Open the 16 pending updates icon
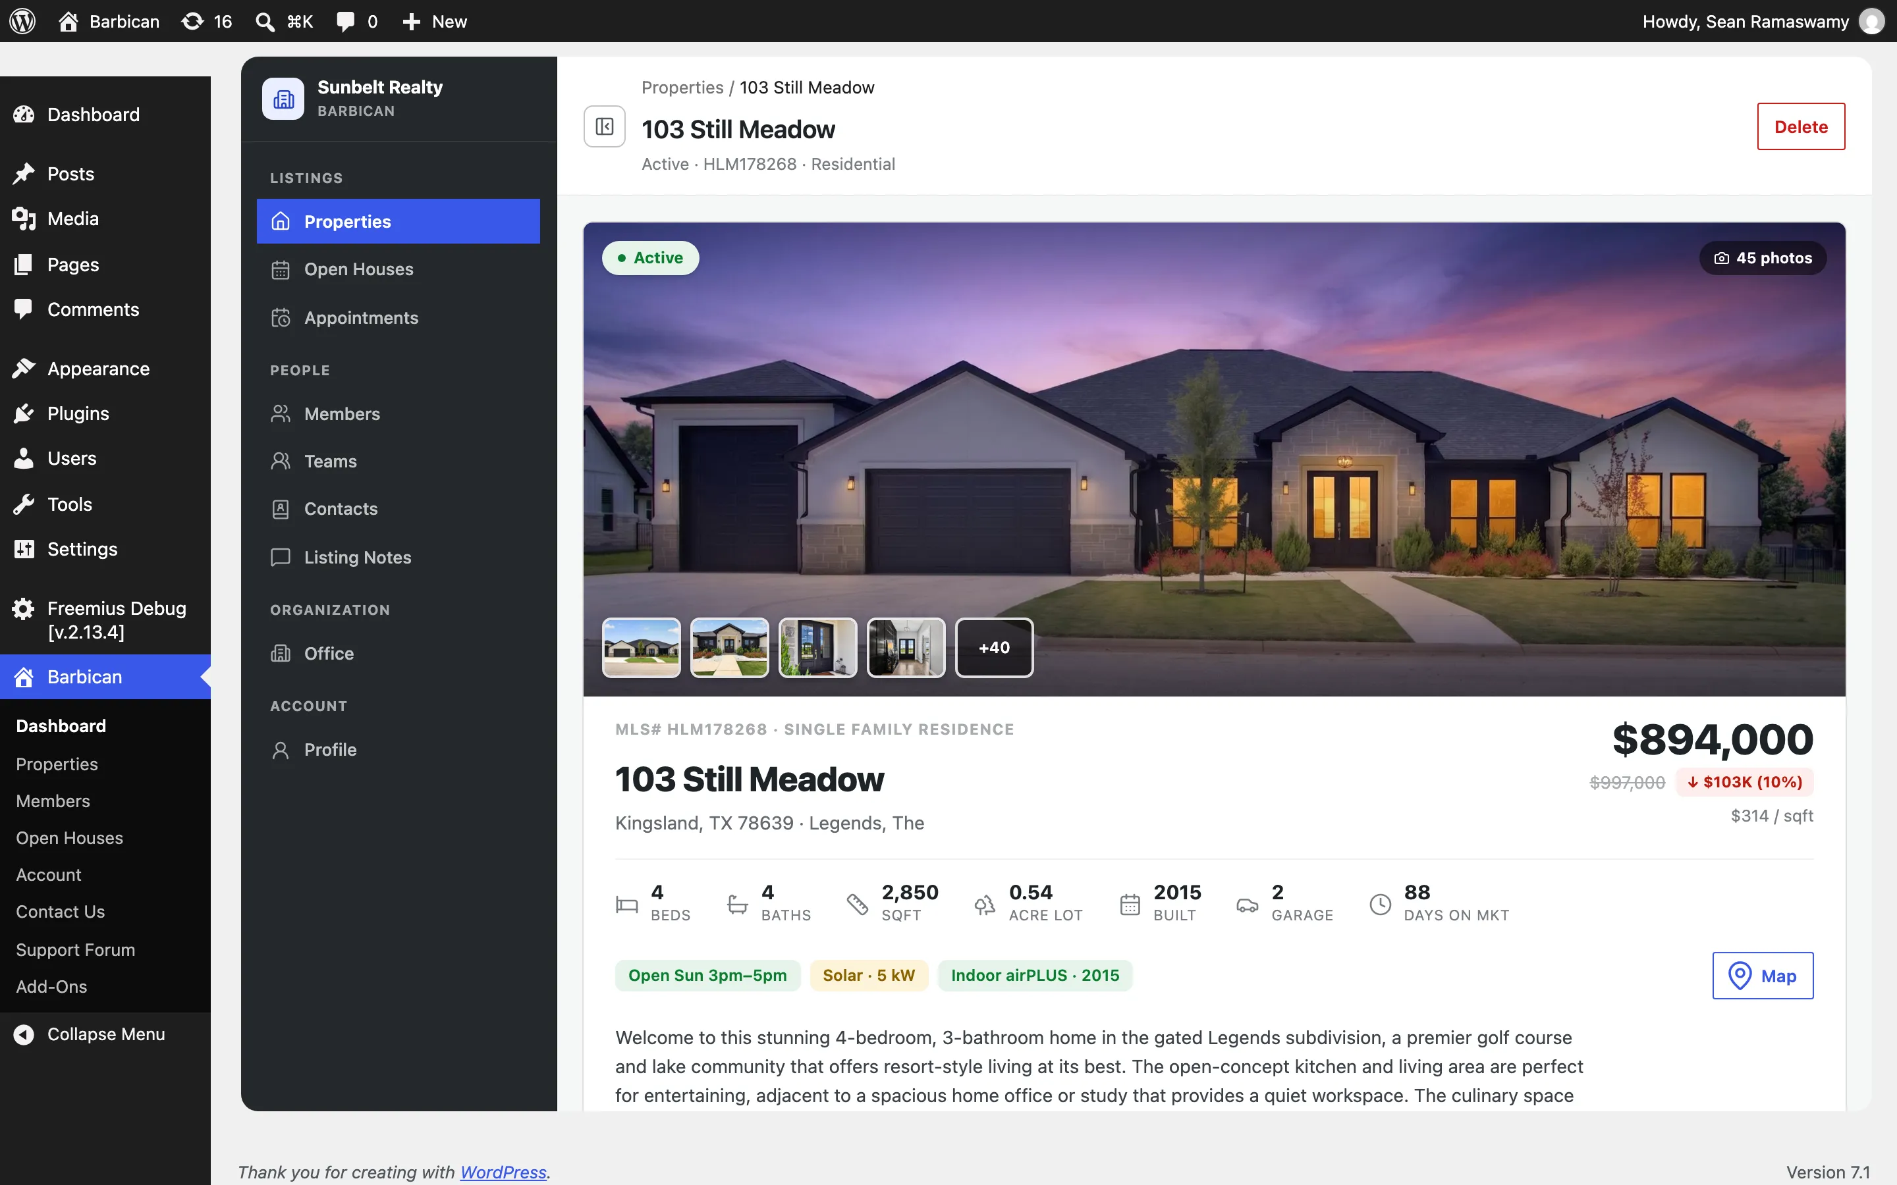1897x1185 pixels. click(x=207, y=21)
